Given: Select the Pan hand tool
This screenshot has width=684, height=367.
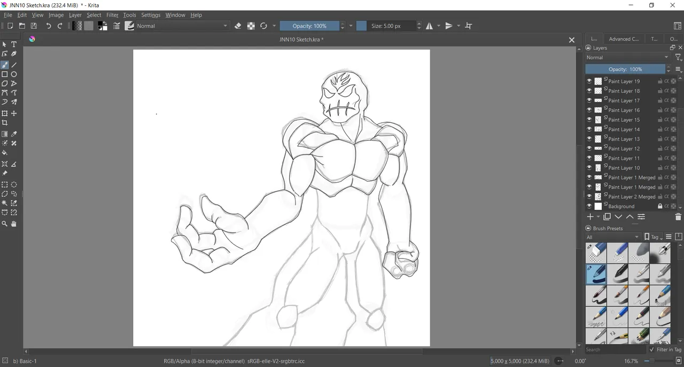Looking at the screenshot, I should point(14,224).
